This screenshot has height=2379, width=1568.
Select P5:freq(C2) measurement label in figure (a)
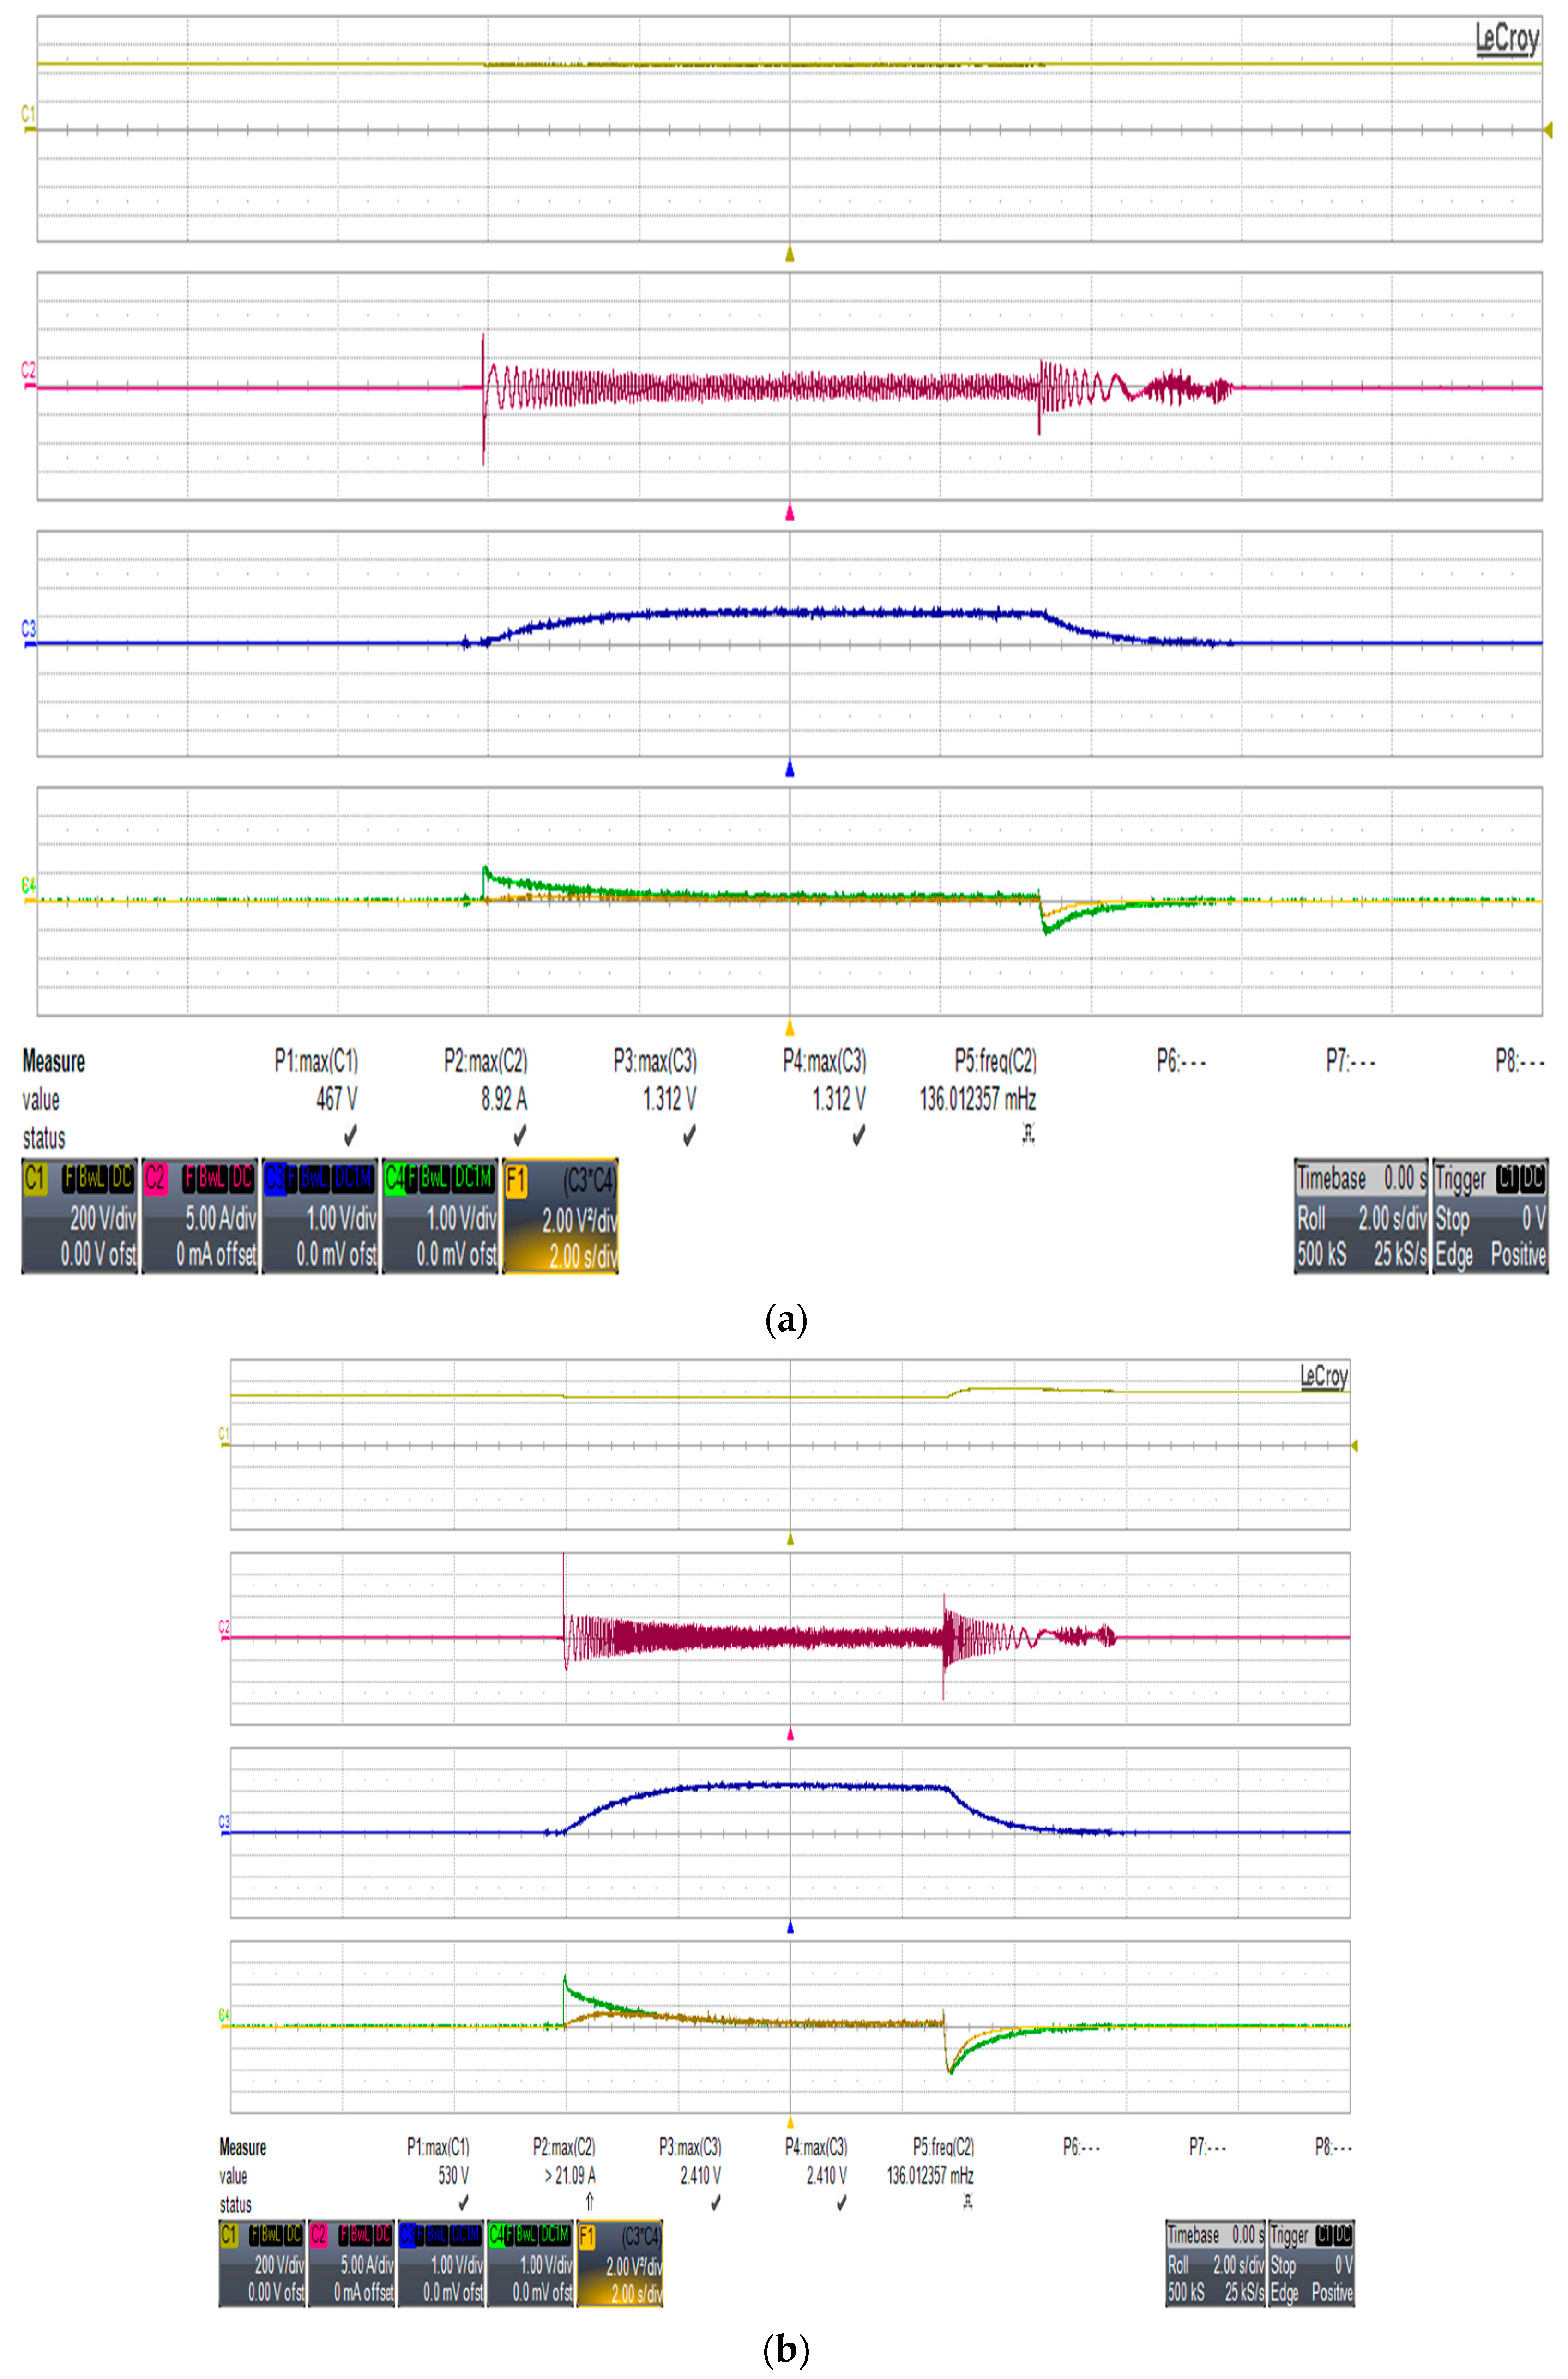click(995, 1061)
